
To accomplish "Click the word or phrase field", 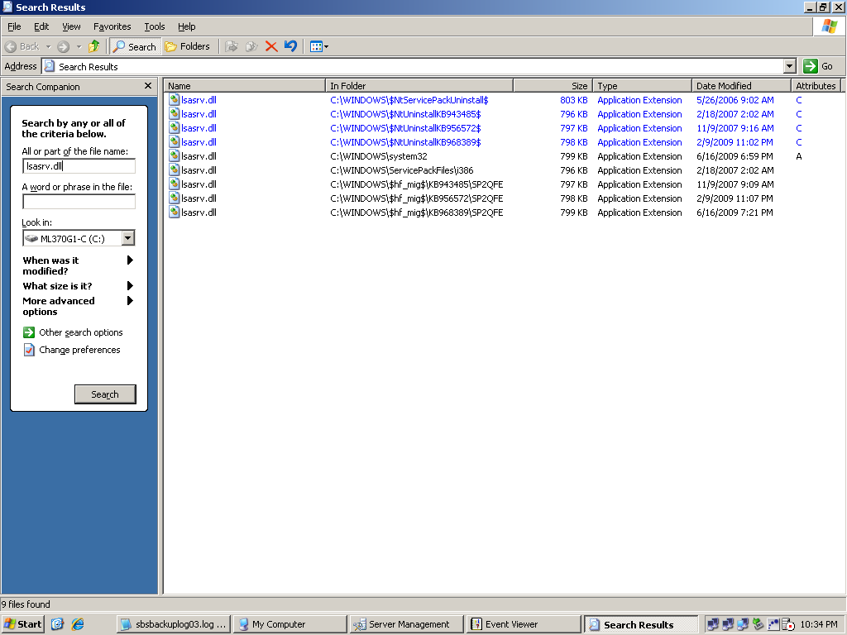I will tap(79, 202).
